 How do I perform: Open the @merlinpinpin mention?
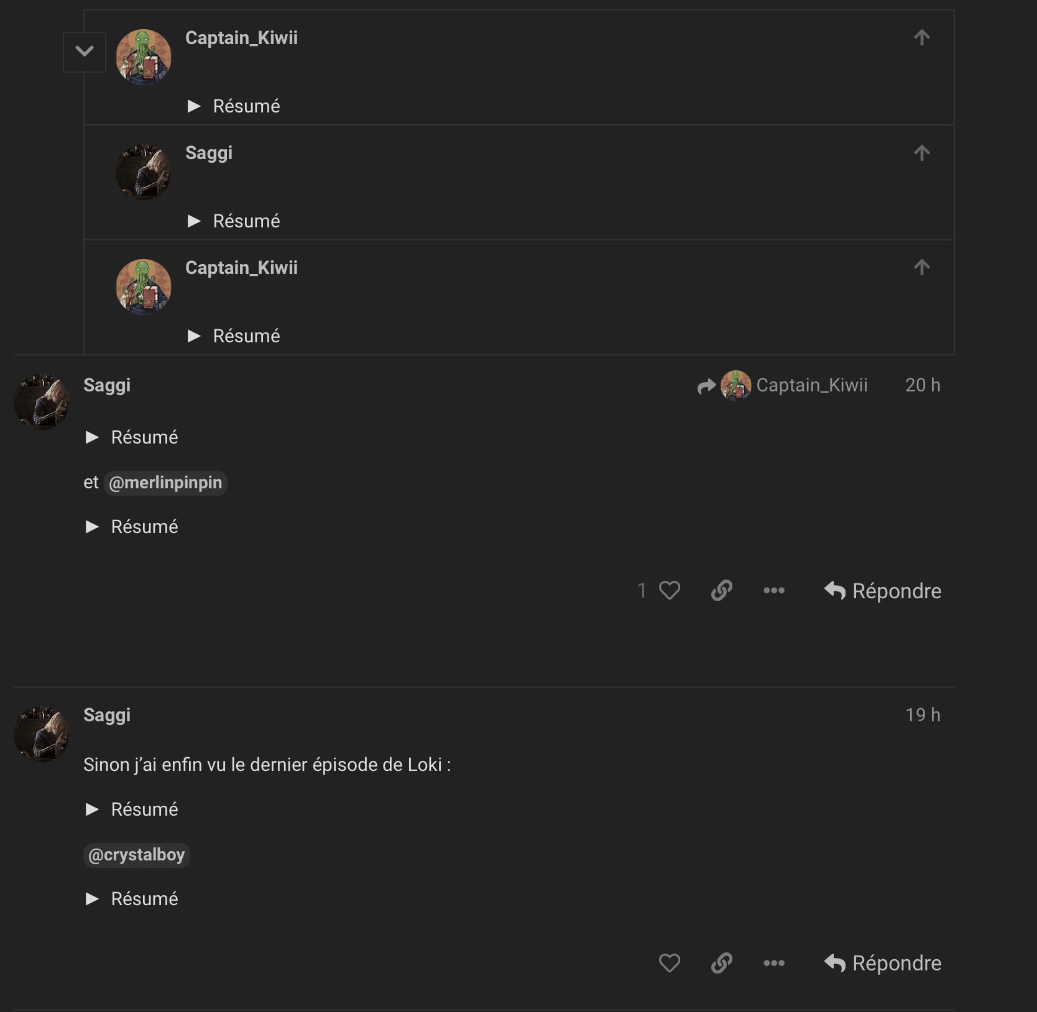coord(165,483)
